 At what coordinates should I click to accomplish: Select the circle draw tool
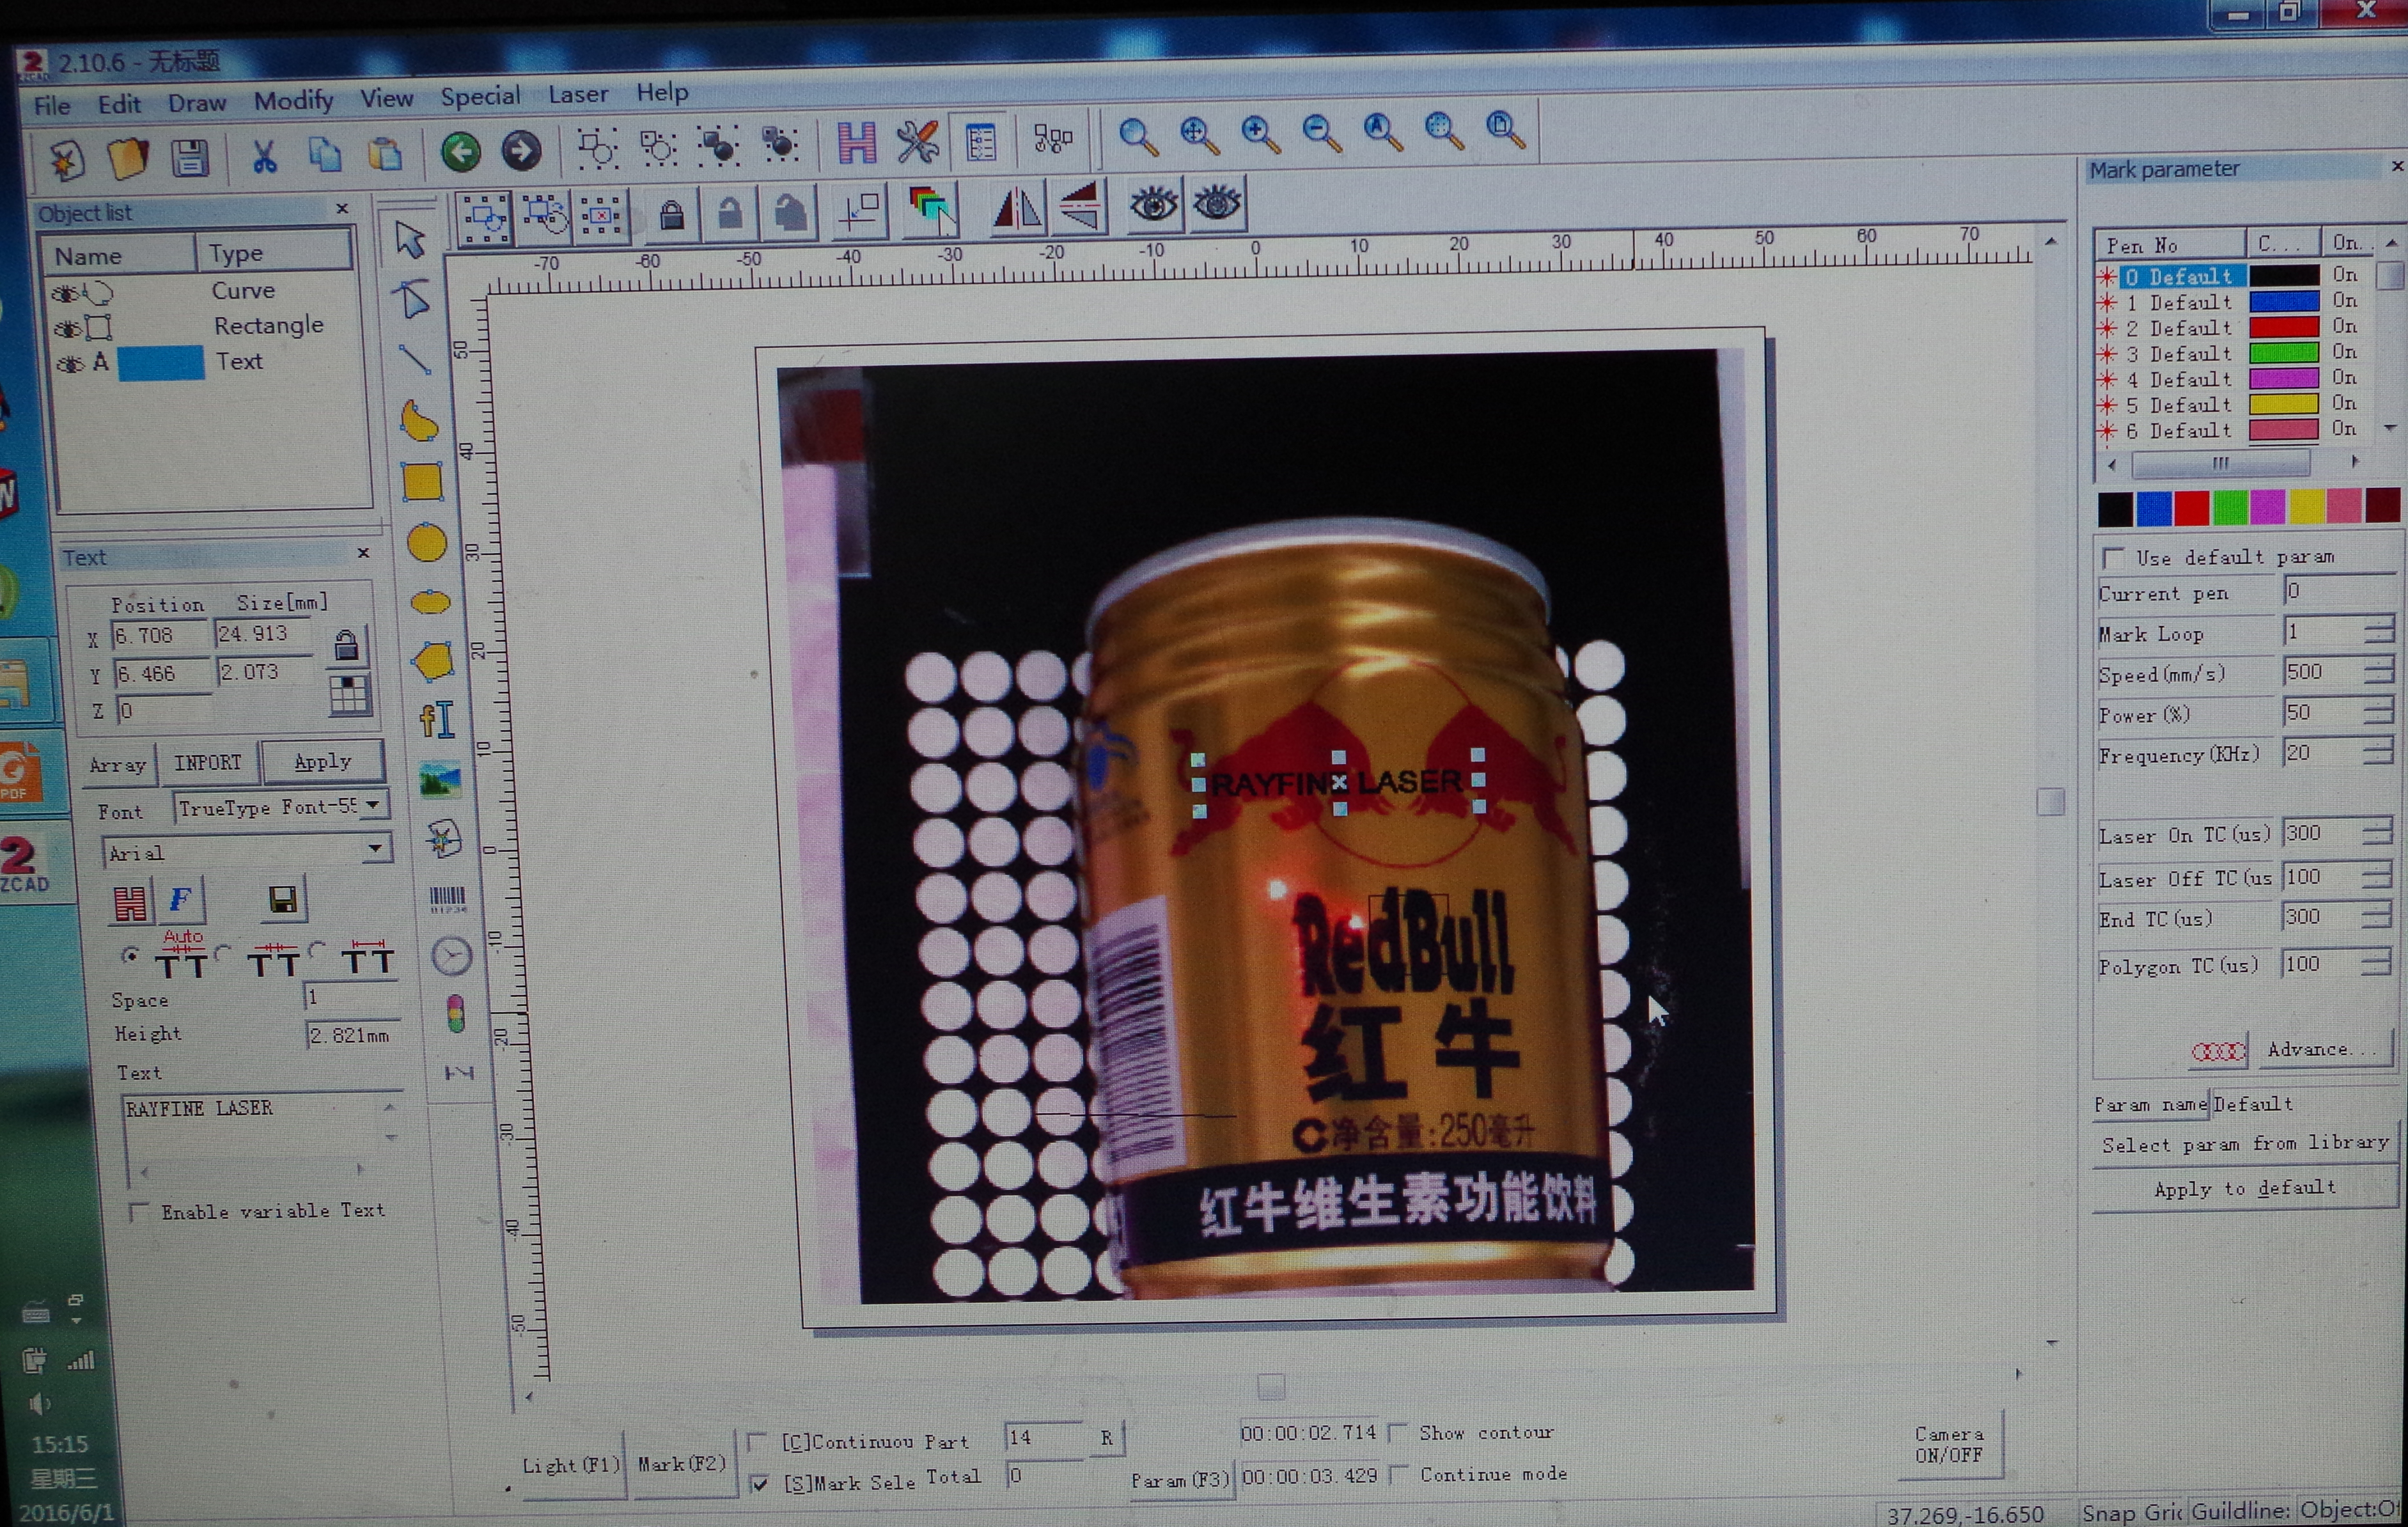tap(427, 543)
